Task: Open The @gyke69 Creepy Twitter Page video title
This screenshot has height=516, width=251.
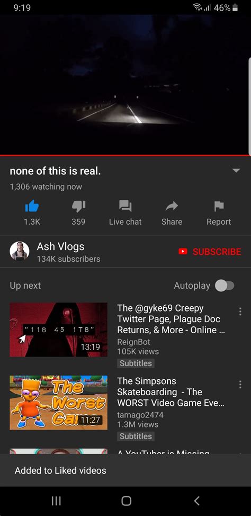Action: [x=169, y=319]
